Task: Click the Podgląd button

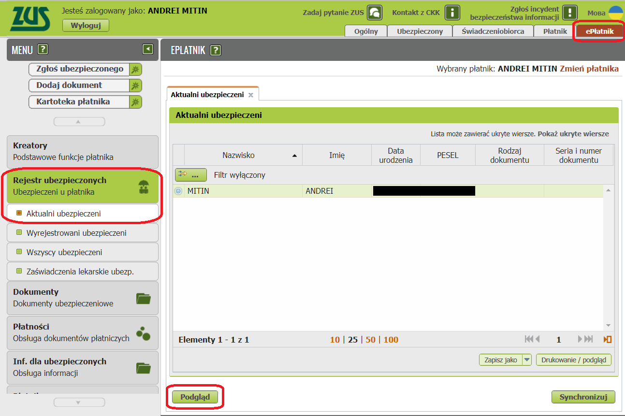Action: (x=195, y=397)
